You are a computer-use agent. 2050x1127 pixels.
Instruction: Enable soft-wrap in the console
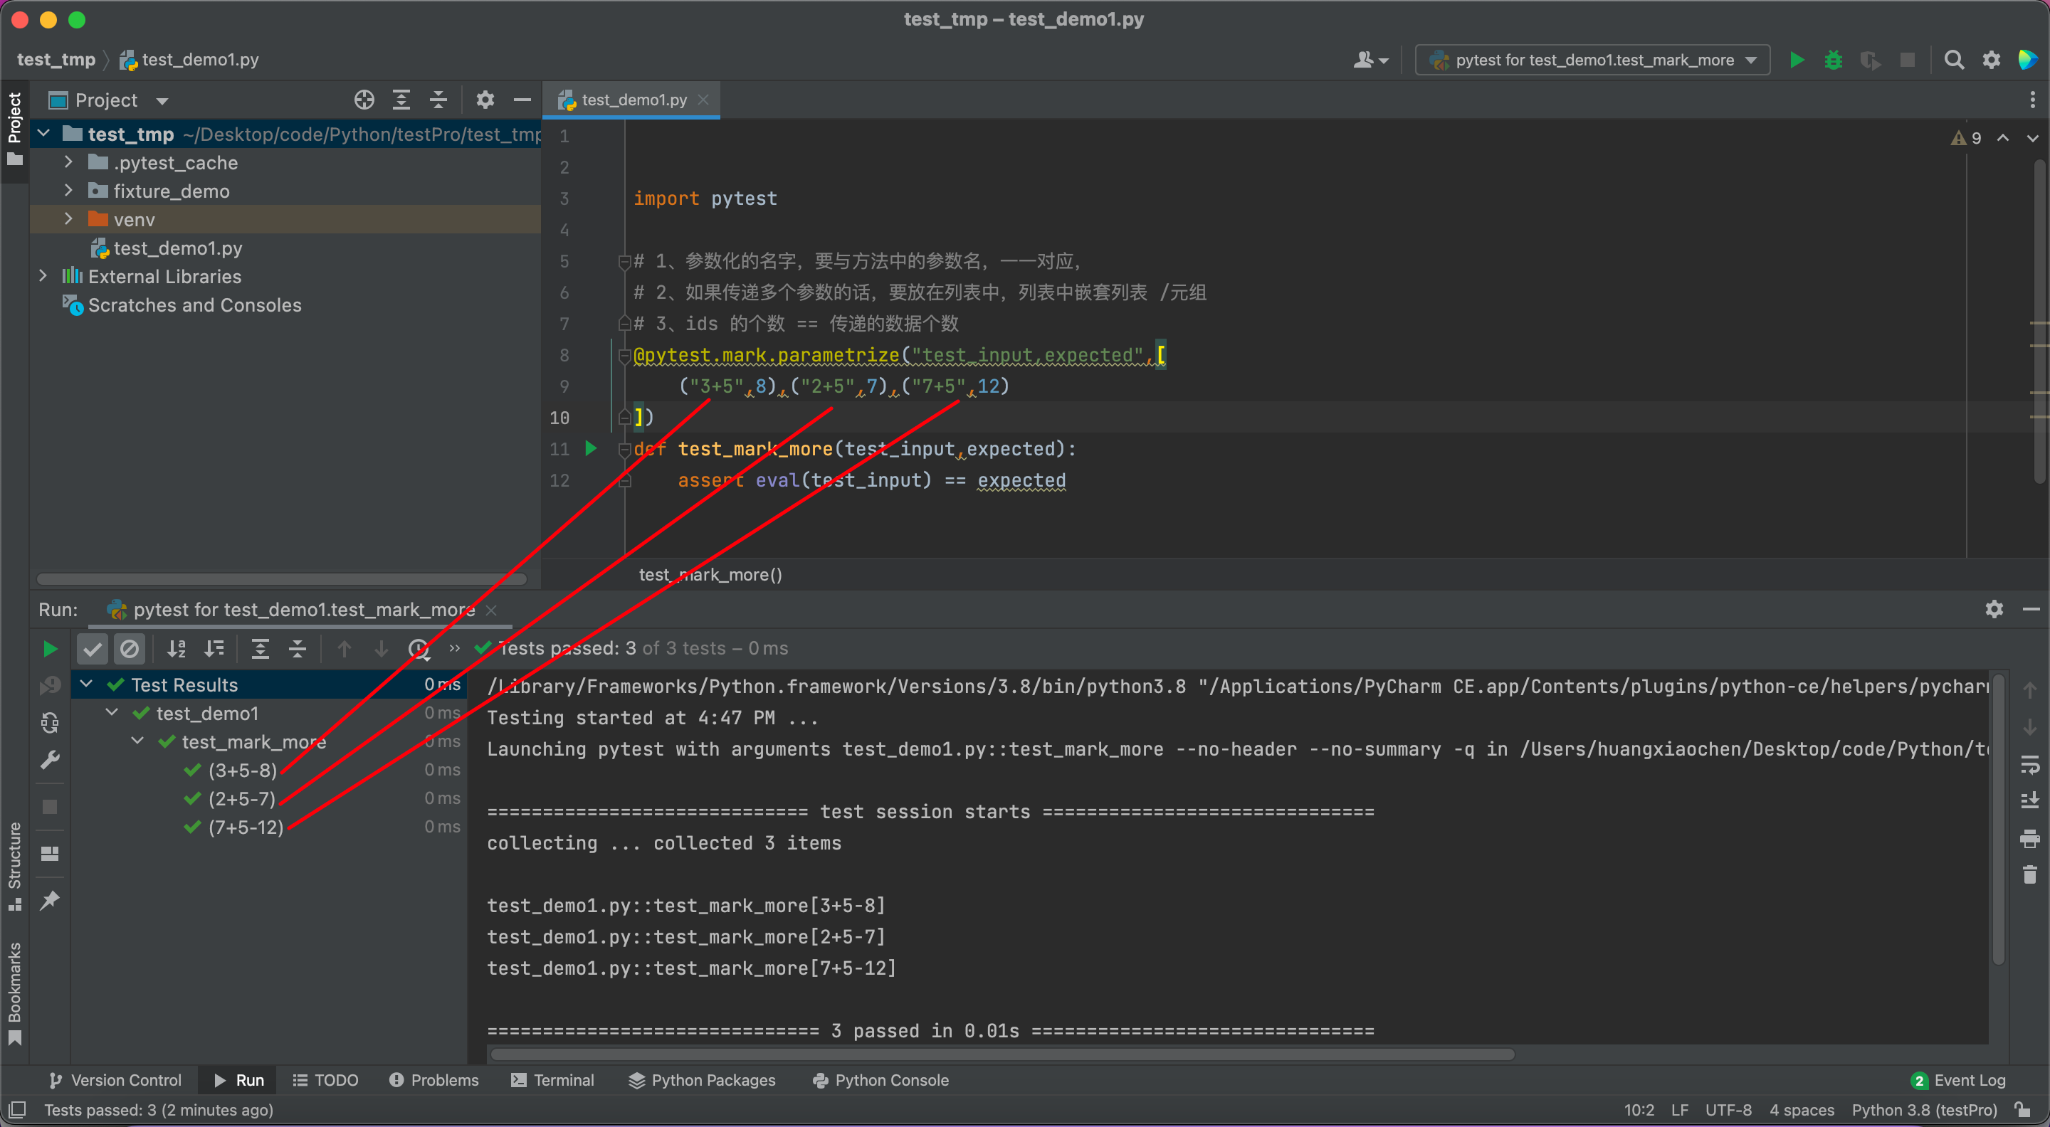pyautogui.click(x=2030, y=764)
